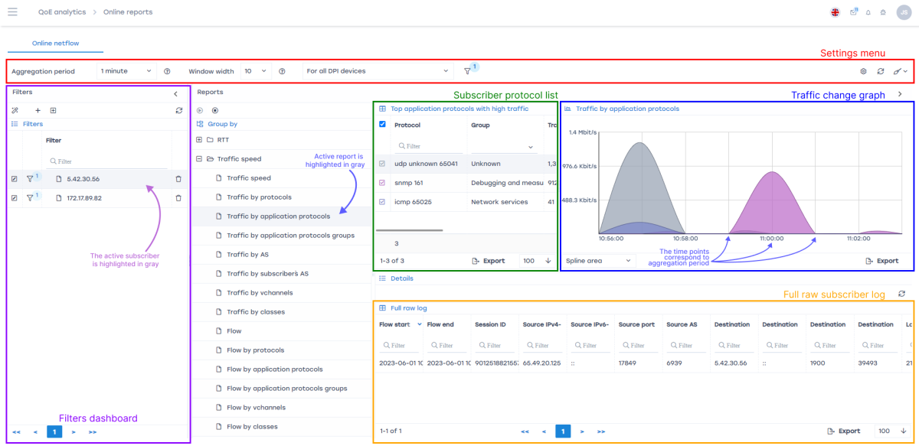Open the Spline area chart type dropdown

coord(598,261)
